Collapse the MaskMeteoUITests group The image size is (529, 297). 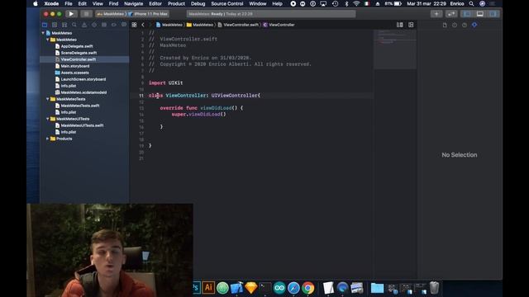pos(48,119)
